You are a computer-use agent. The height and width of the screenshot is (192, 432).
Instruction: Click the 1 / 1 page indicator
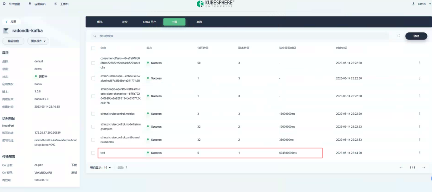pyautogui.click(x=412, y=168)
